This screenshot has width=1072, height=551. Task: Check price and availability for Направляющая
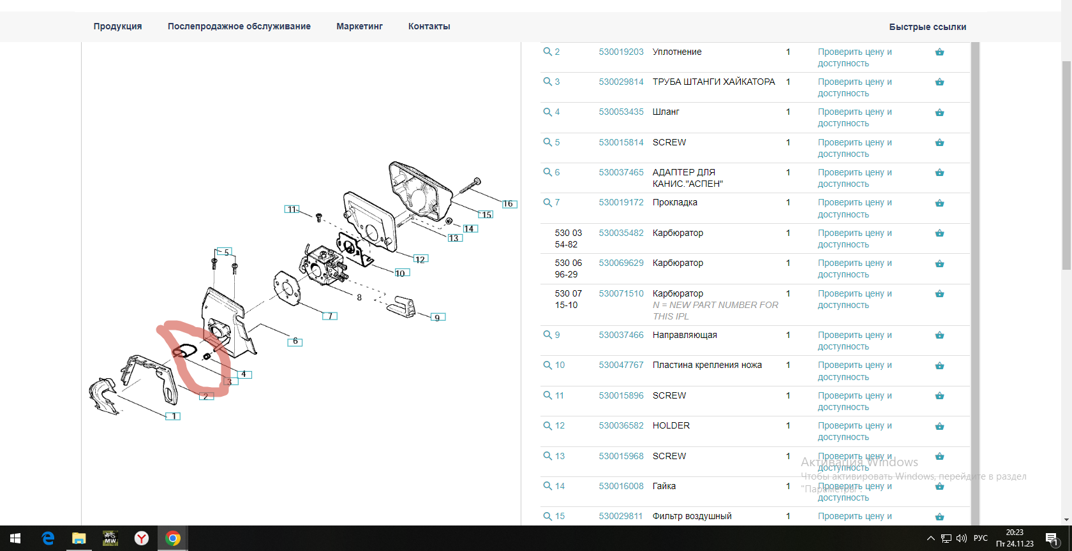pos(854,341)
